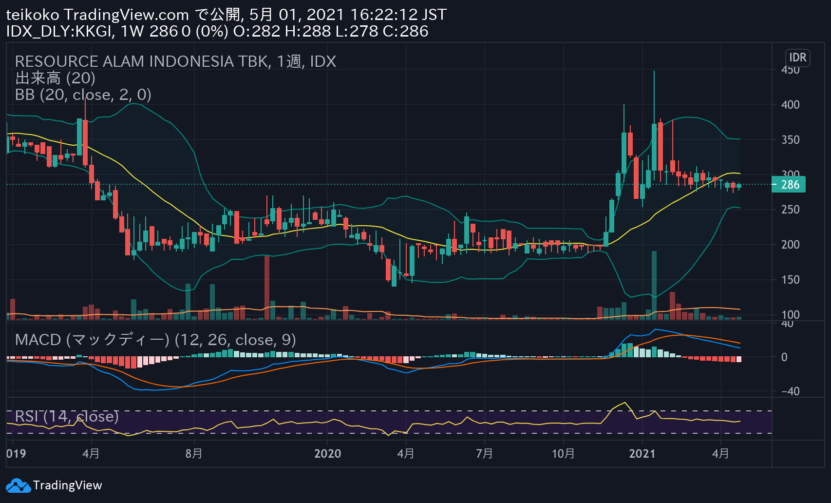This screenshot has width=831, height=503.
Task: Click the IDX_DLY:KKGI symbol header text
Action: point(59,31)
